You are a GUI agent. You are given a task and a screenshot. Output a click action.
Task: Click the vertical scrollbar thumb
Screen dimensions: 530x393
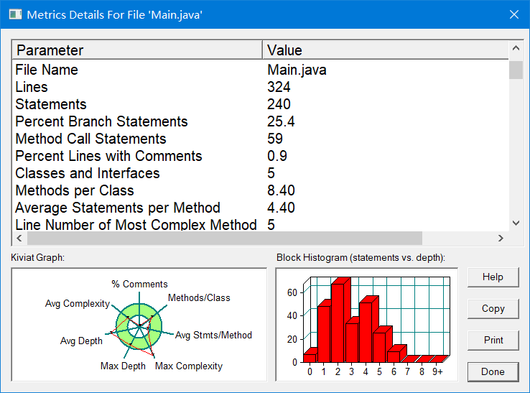(516, 70)
